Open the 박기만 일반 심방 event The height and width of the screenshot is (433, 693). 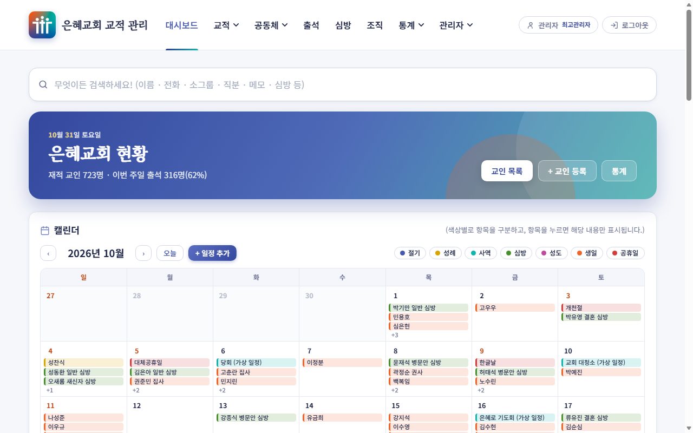tap(428, 308)
